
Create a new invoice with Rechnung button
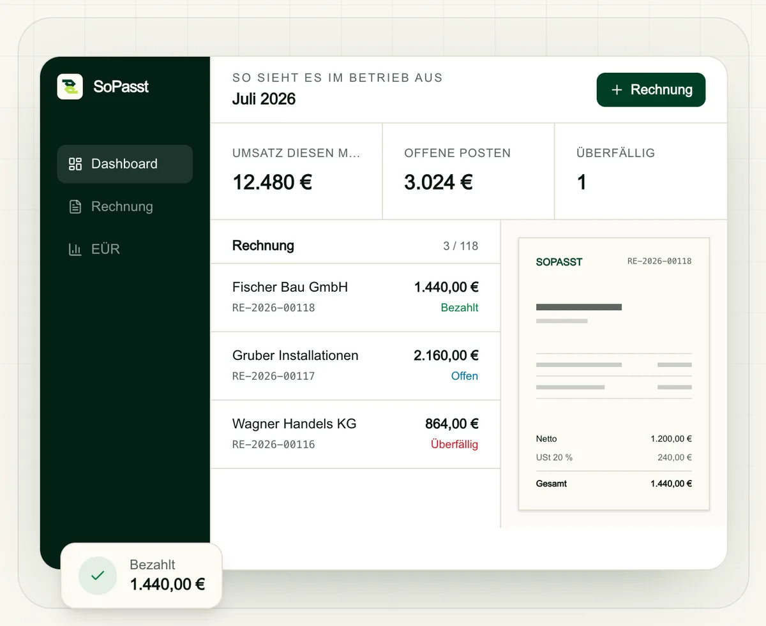[651, 90]
